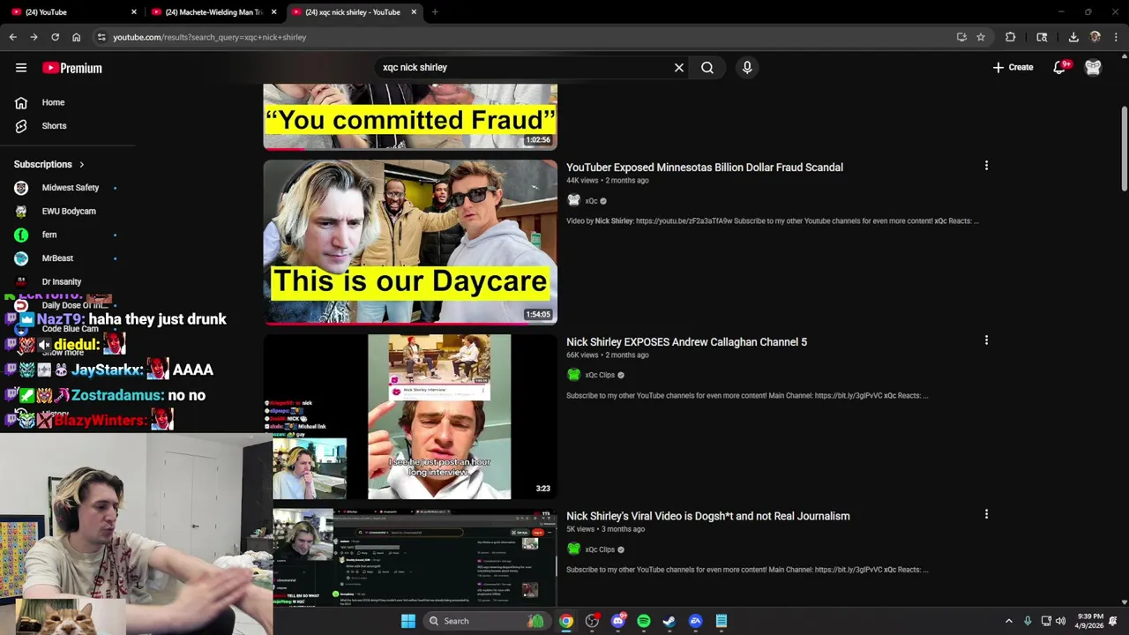
Task: Start voice search with microphone
Action: pyautogui.click(x=747, y=67)
